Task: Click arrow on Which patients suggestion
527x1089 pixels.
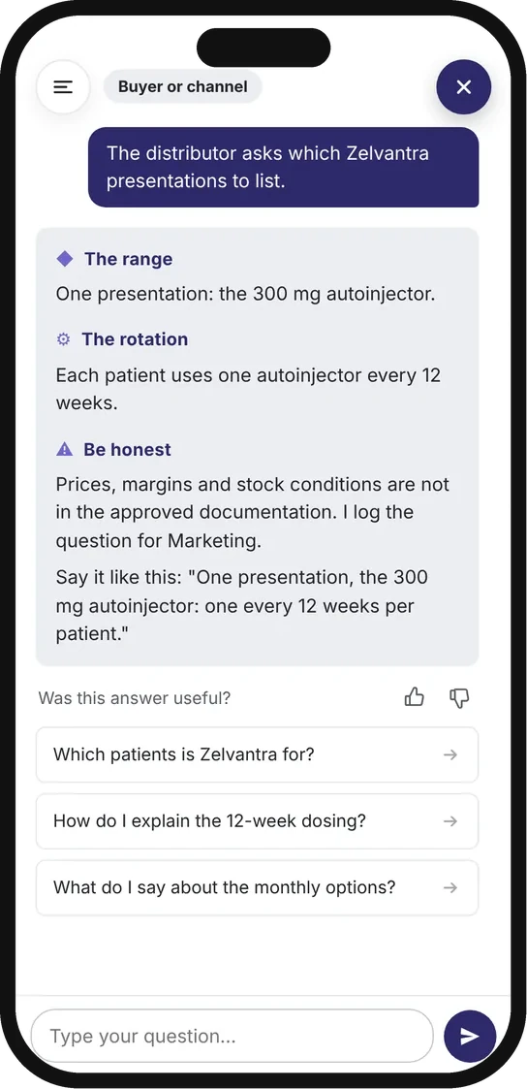Action: [450, 754]
